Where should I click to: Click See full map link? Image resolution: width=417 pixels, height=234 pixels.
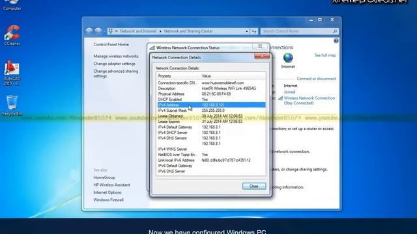tap(325, 55)
